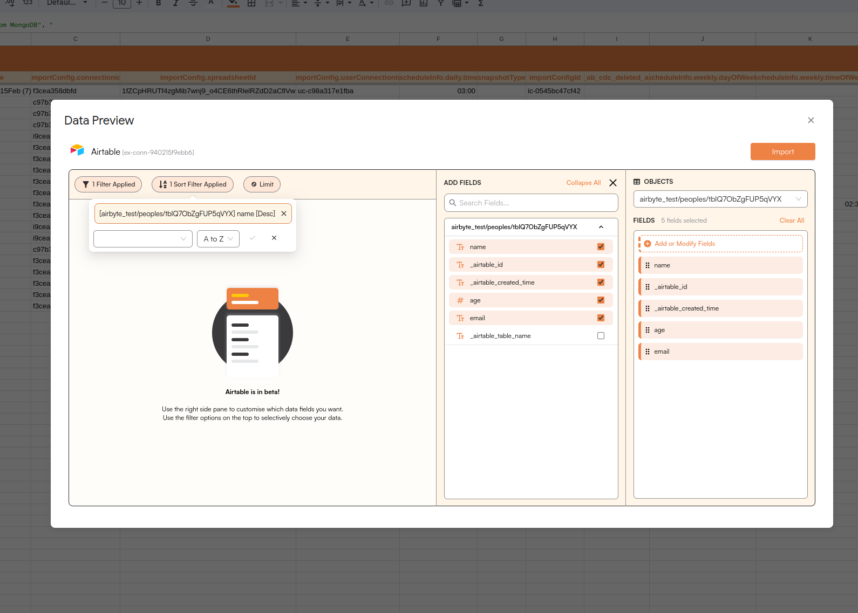Uncheck the _airtable_created_time field checkbox

coord(601,283)
